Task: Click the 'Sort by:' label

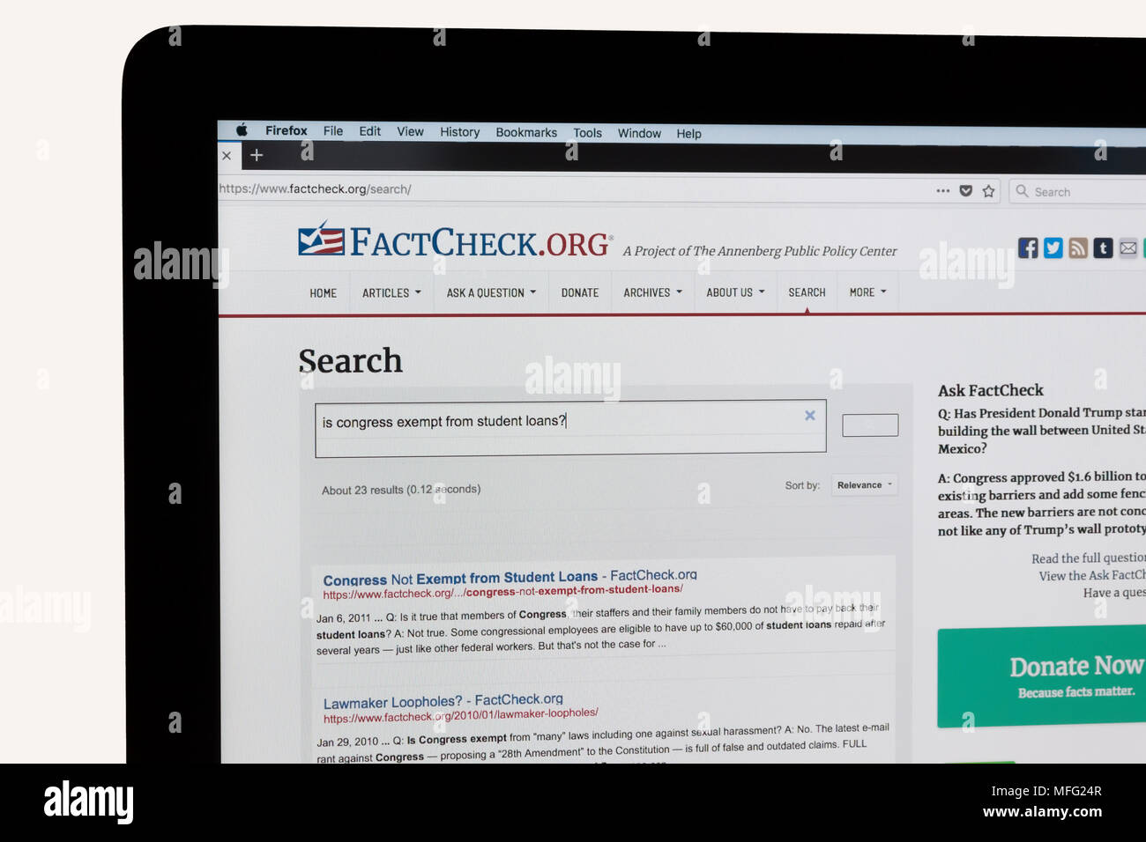Action: point(802,485)
